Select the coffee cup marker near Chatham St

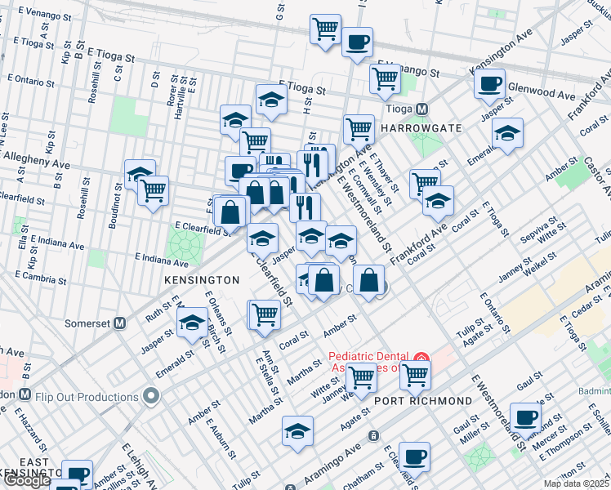point(415,457)
